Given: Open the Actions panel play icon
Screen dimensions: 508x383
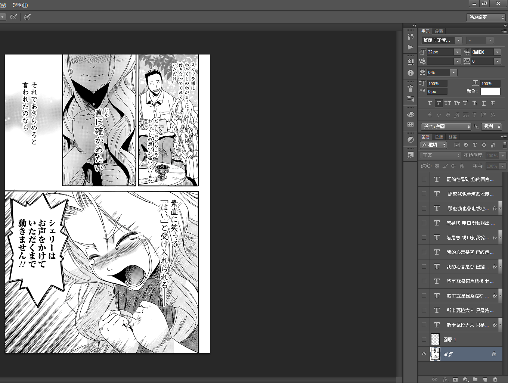Looking at the screenshot, I should pyautogui.click(x=411, y=47).
